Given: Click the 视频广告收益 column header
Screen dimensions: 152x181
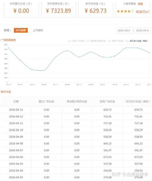Looking at the screenshot, I should [x=107, y=102].
